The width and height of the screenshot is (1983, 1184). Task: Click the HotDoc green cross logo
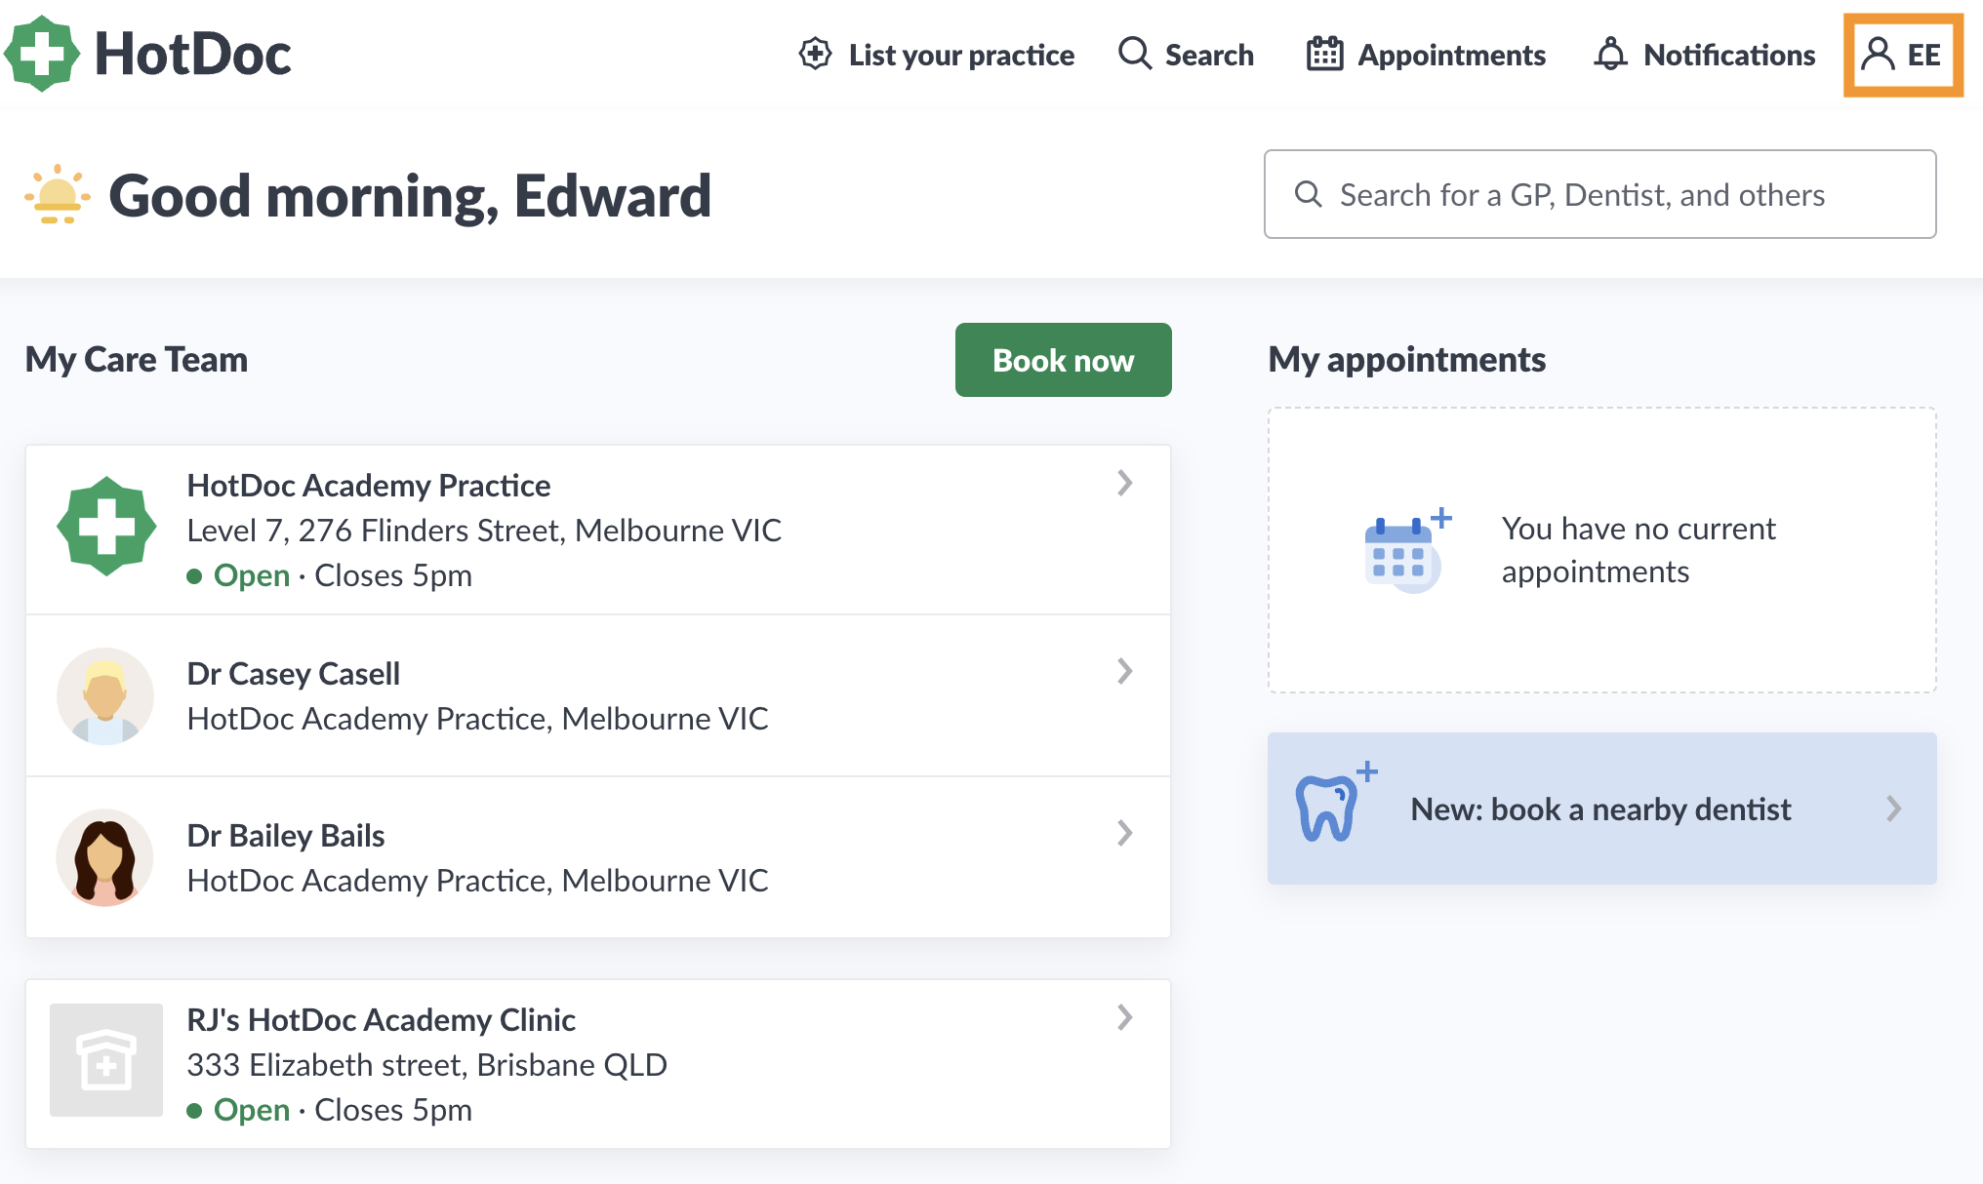coord(42,54)
